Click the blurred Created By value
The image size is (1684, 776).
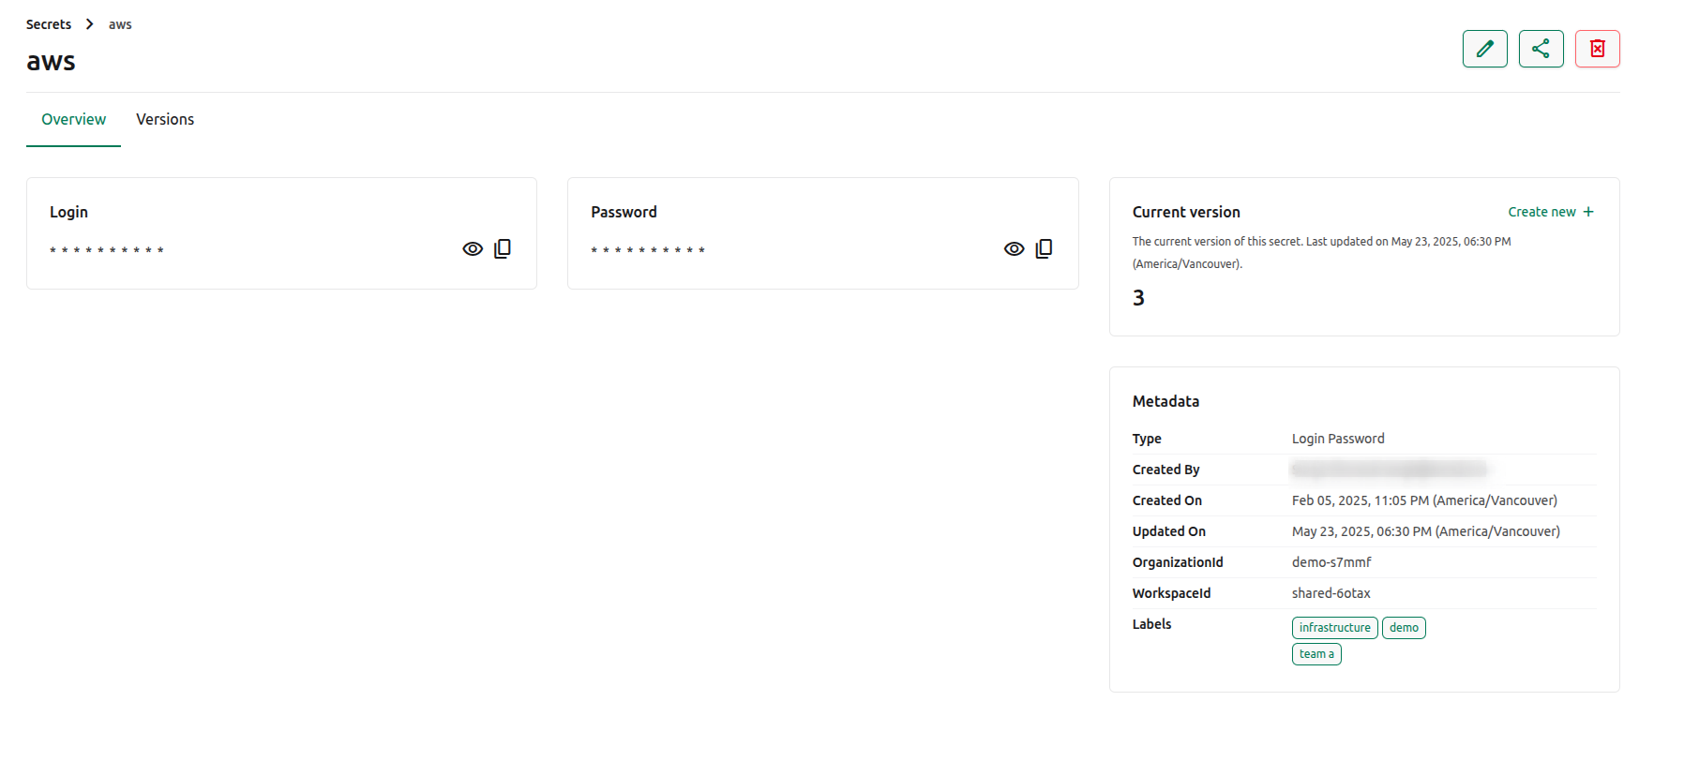point(1389,469)
